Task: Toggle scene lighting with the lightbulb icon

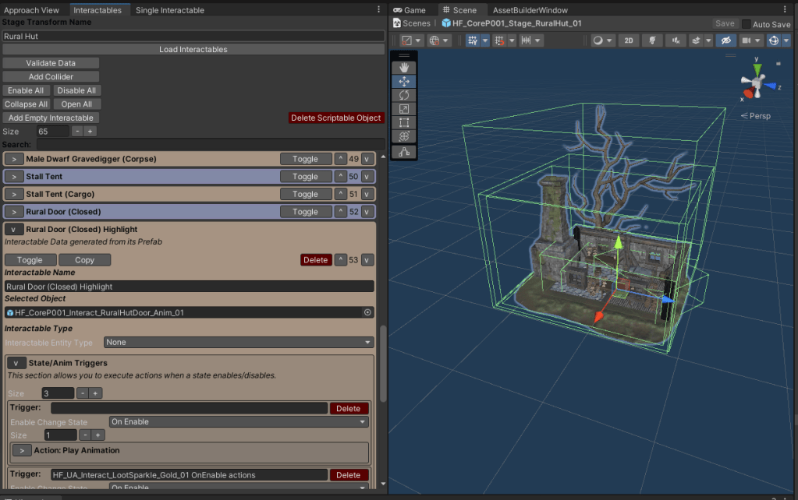Action: pos(652,40)
